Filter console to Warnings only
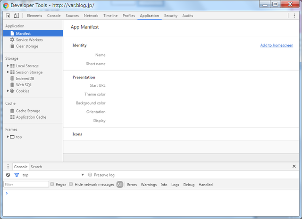Screen dimensions: 302x219 (x=149, y=185)
